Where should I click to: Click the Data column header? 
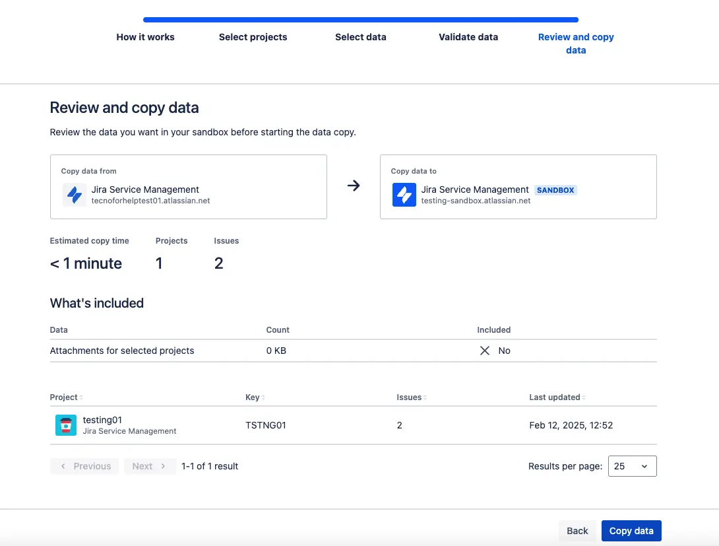[x=59, y=330]
